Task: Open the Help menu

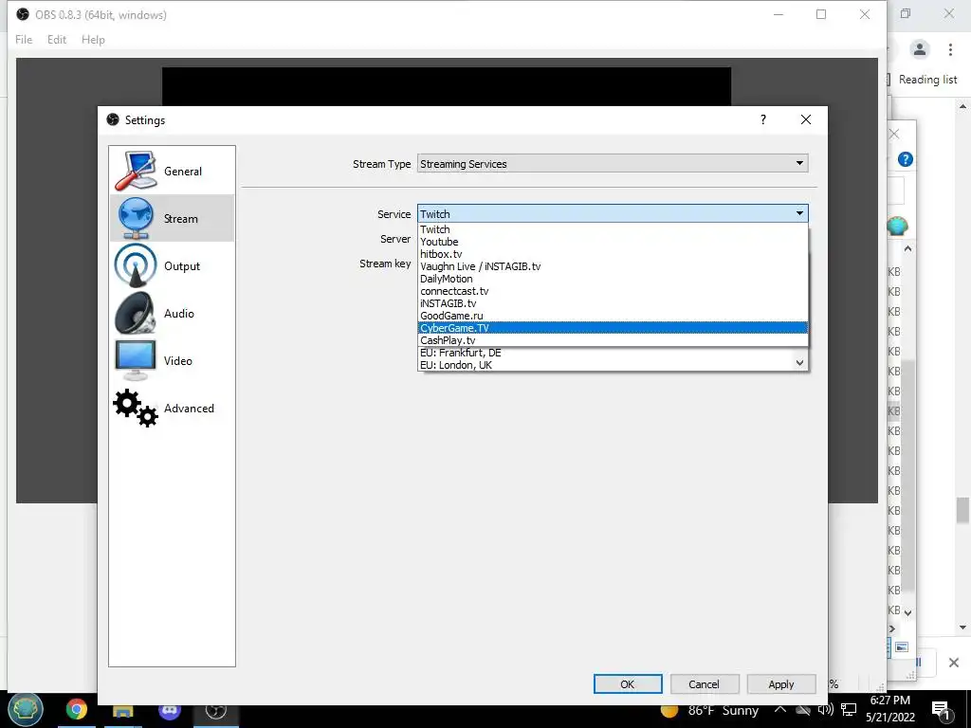Action: pyautogui.click(x=93, y=40)
